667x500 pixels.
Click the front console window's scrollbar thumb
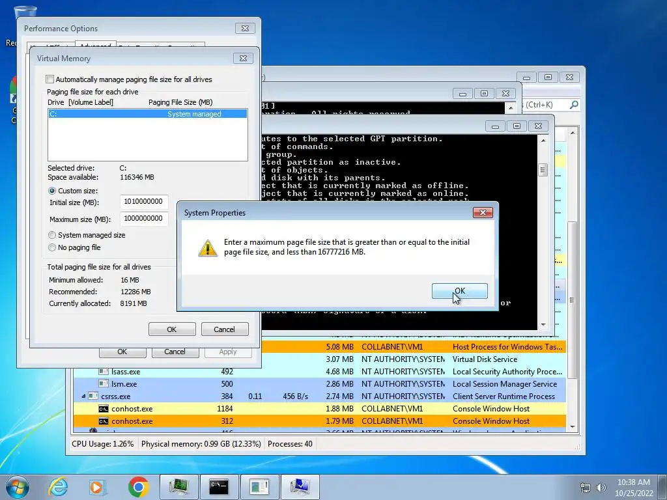tap(543, 170)
